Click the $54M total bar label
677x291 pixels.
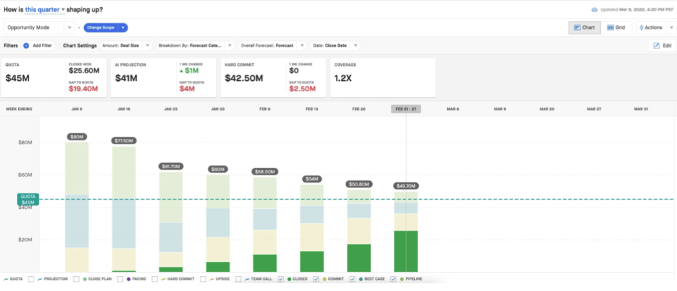pyautogui.click(x=312, y=179)
